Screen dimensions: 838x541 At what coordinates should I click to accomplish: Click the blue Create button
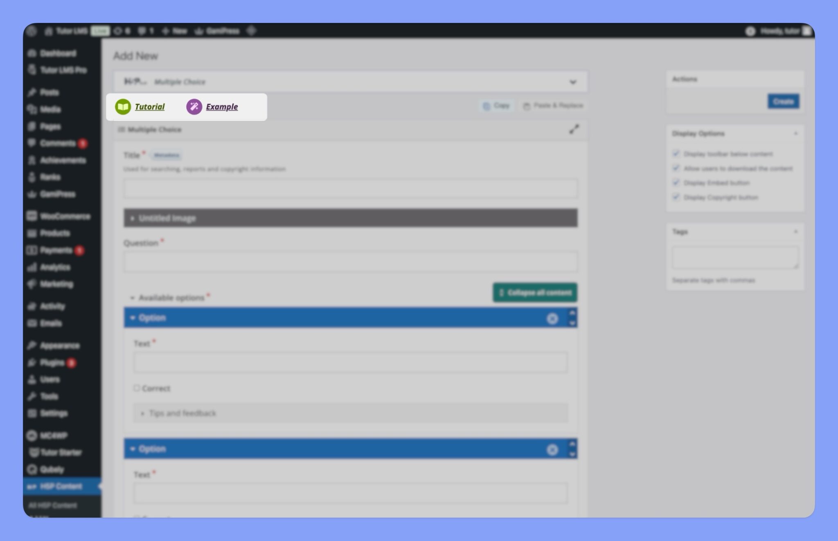(783, 101)
